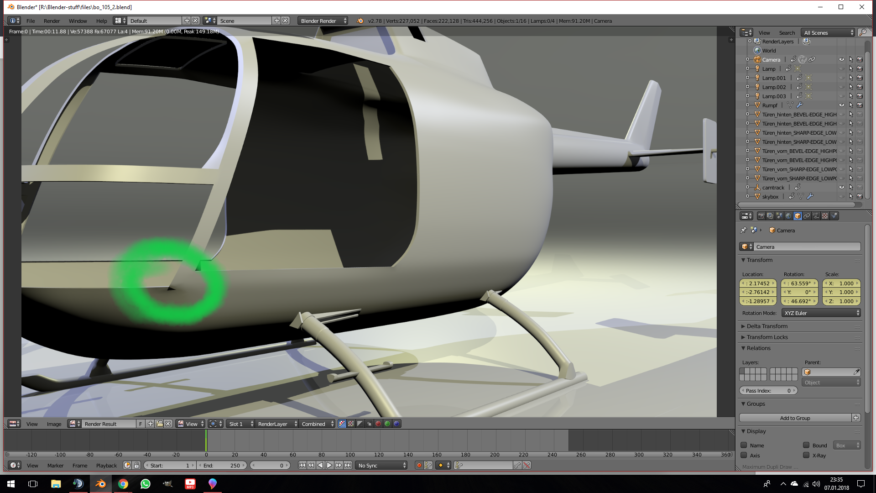The width and height of the screenshot is (876, 493).
Task: Open the Render menu in the top bar
Action: point(52,21)
